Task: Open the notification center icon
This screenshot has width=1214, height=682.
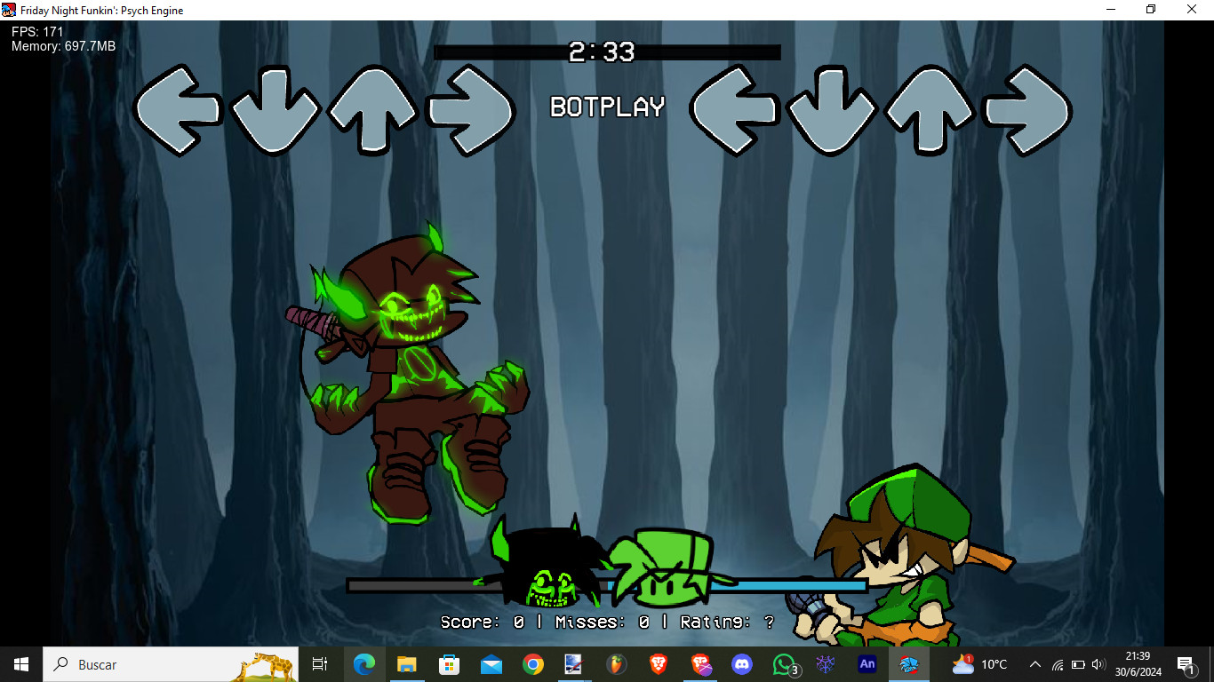Action: click(x=1186, y=664)
